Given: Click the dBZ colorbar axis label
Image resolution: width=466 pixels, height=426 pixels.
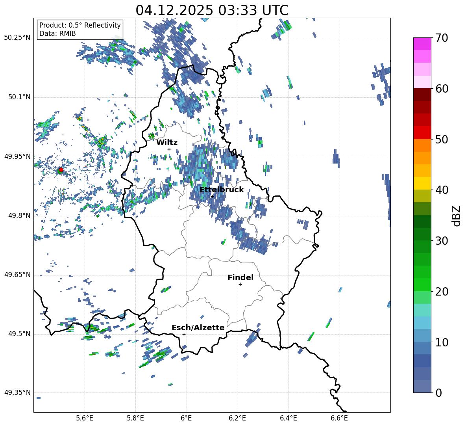Looking at the screenshot, I should pos(457,216).
